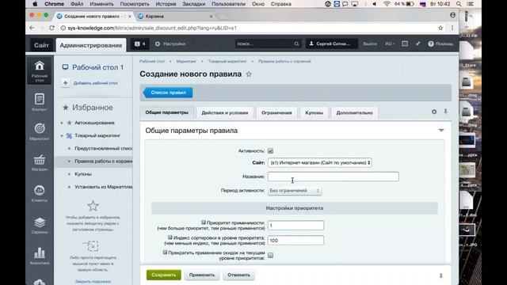Click the Сохранить button
507x285 pixels.
pyautogui.click(x=164, y=275)
